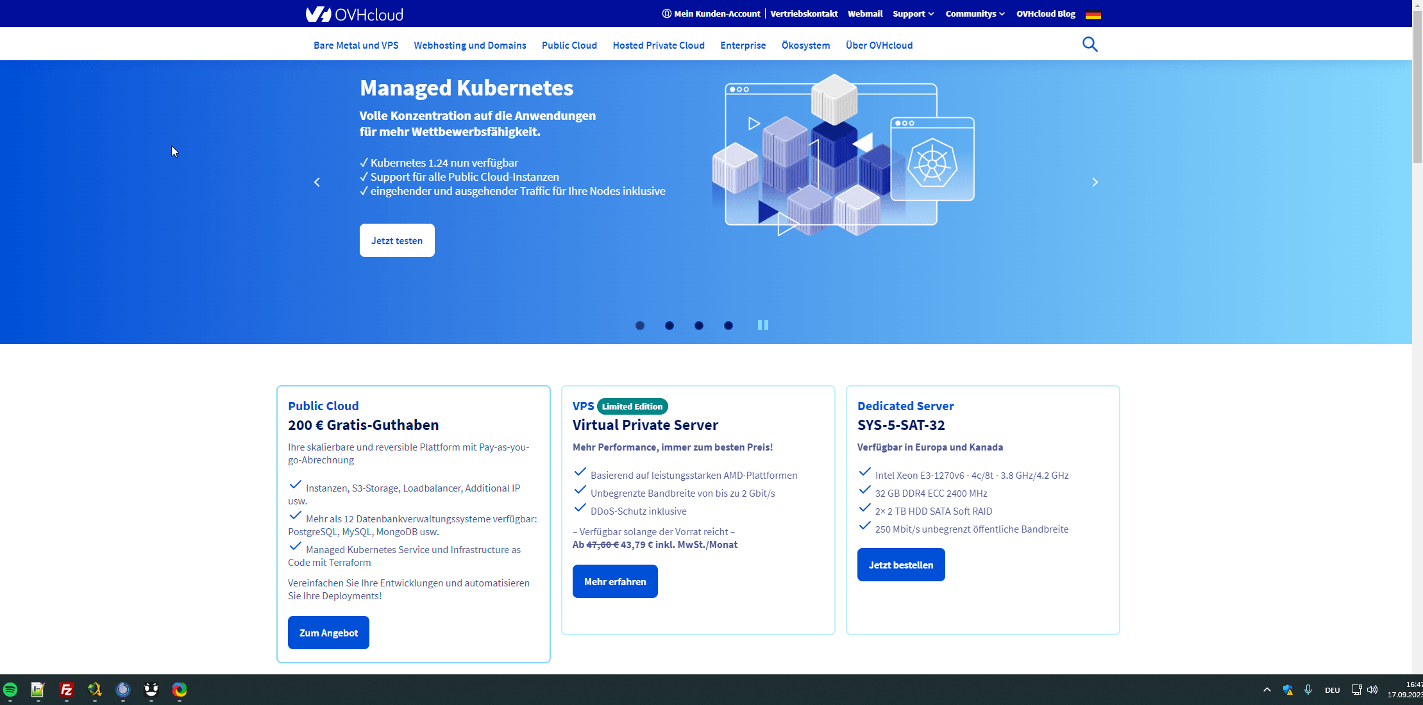This screenshot has height=705, width=1423.
Task: Open Bare Metal und VPS menu
Action: coord(356,45)
